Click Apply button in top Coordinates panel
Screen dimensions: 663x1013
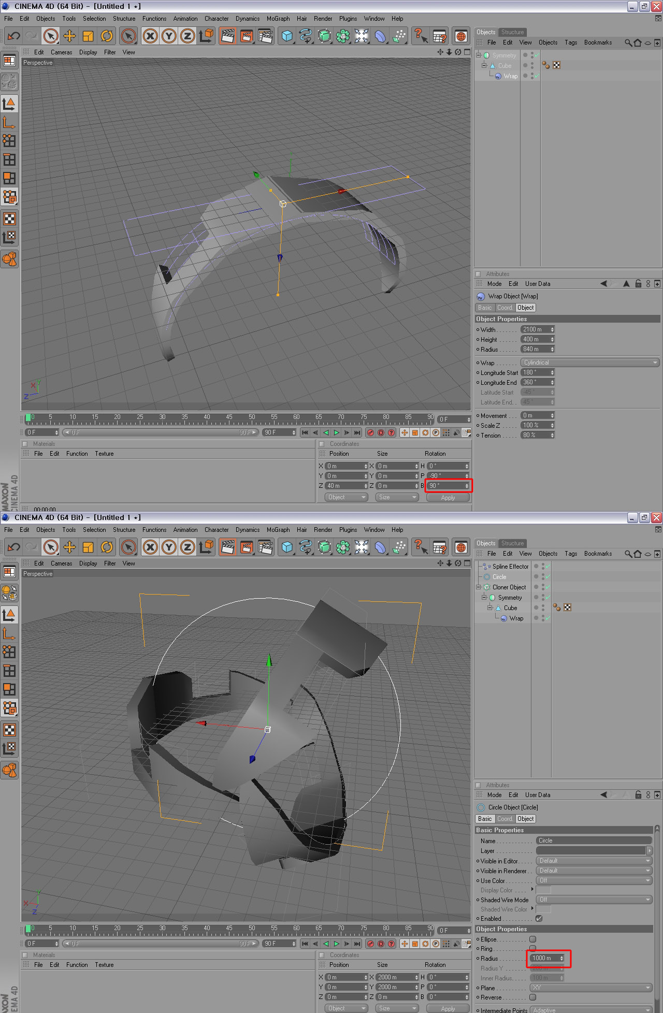[x=448, y=497]
